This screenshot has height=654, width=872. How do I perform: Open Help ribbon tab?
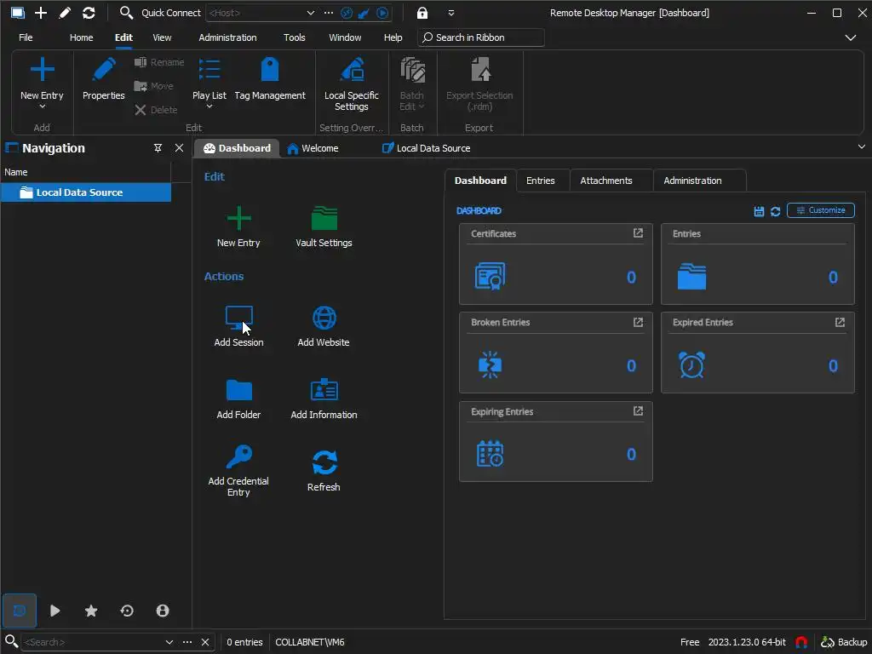(x=393, y=37)
